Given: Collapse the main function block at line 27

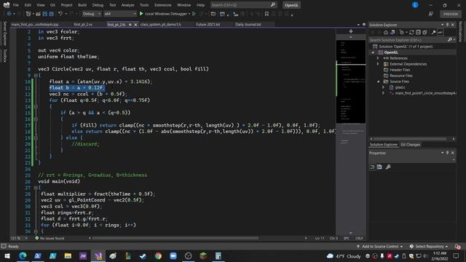Looking at the screenshot, I should pyautogui.click(x=36, y=188).
